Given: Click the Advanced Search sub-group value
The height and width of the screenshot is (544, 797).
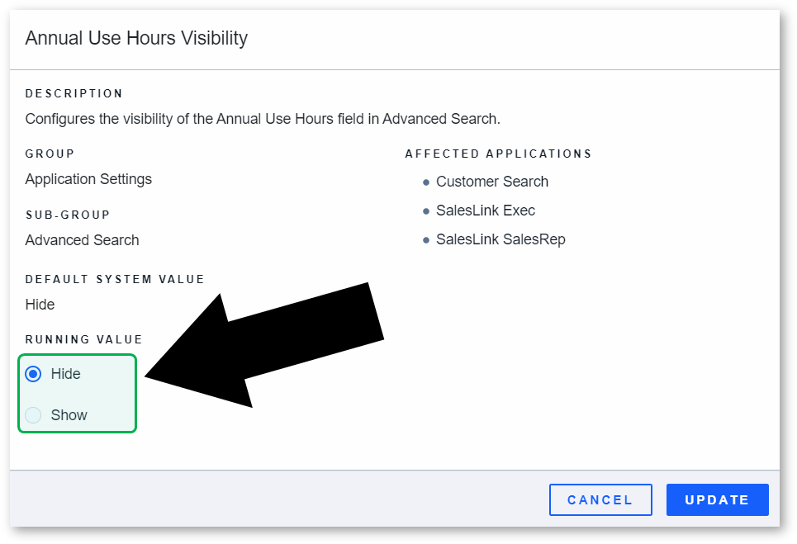Looking at the screenshot, I should 82,239.
